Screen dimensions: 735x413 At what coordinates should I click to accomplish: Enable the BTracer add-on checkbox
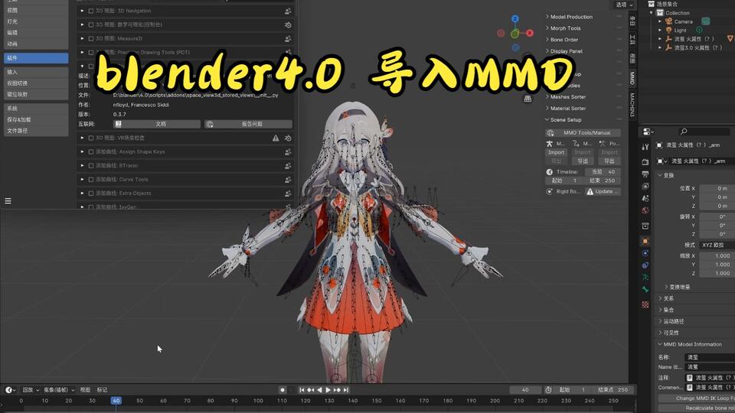pyautogui.click(x=91, y=166)
